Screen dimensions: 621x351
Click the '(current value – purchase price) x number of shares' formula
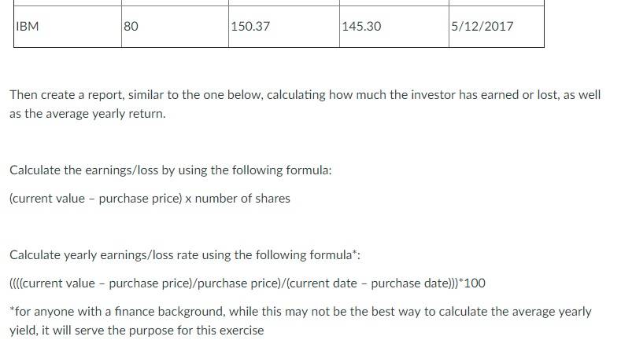click(150, 199)
